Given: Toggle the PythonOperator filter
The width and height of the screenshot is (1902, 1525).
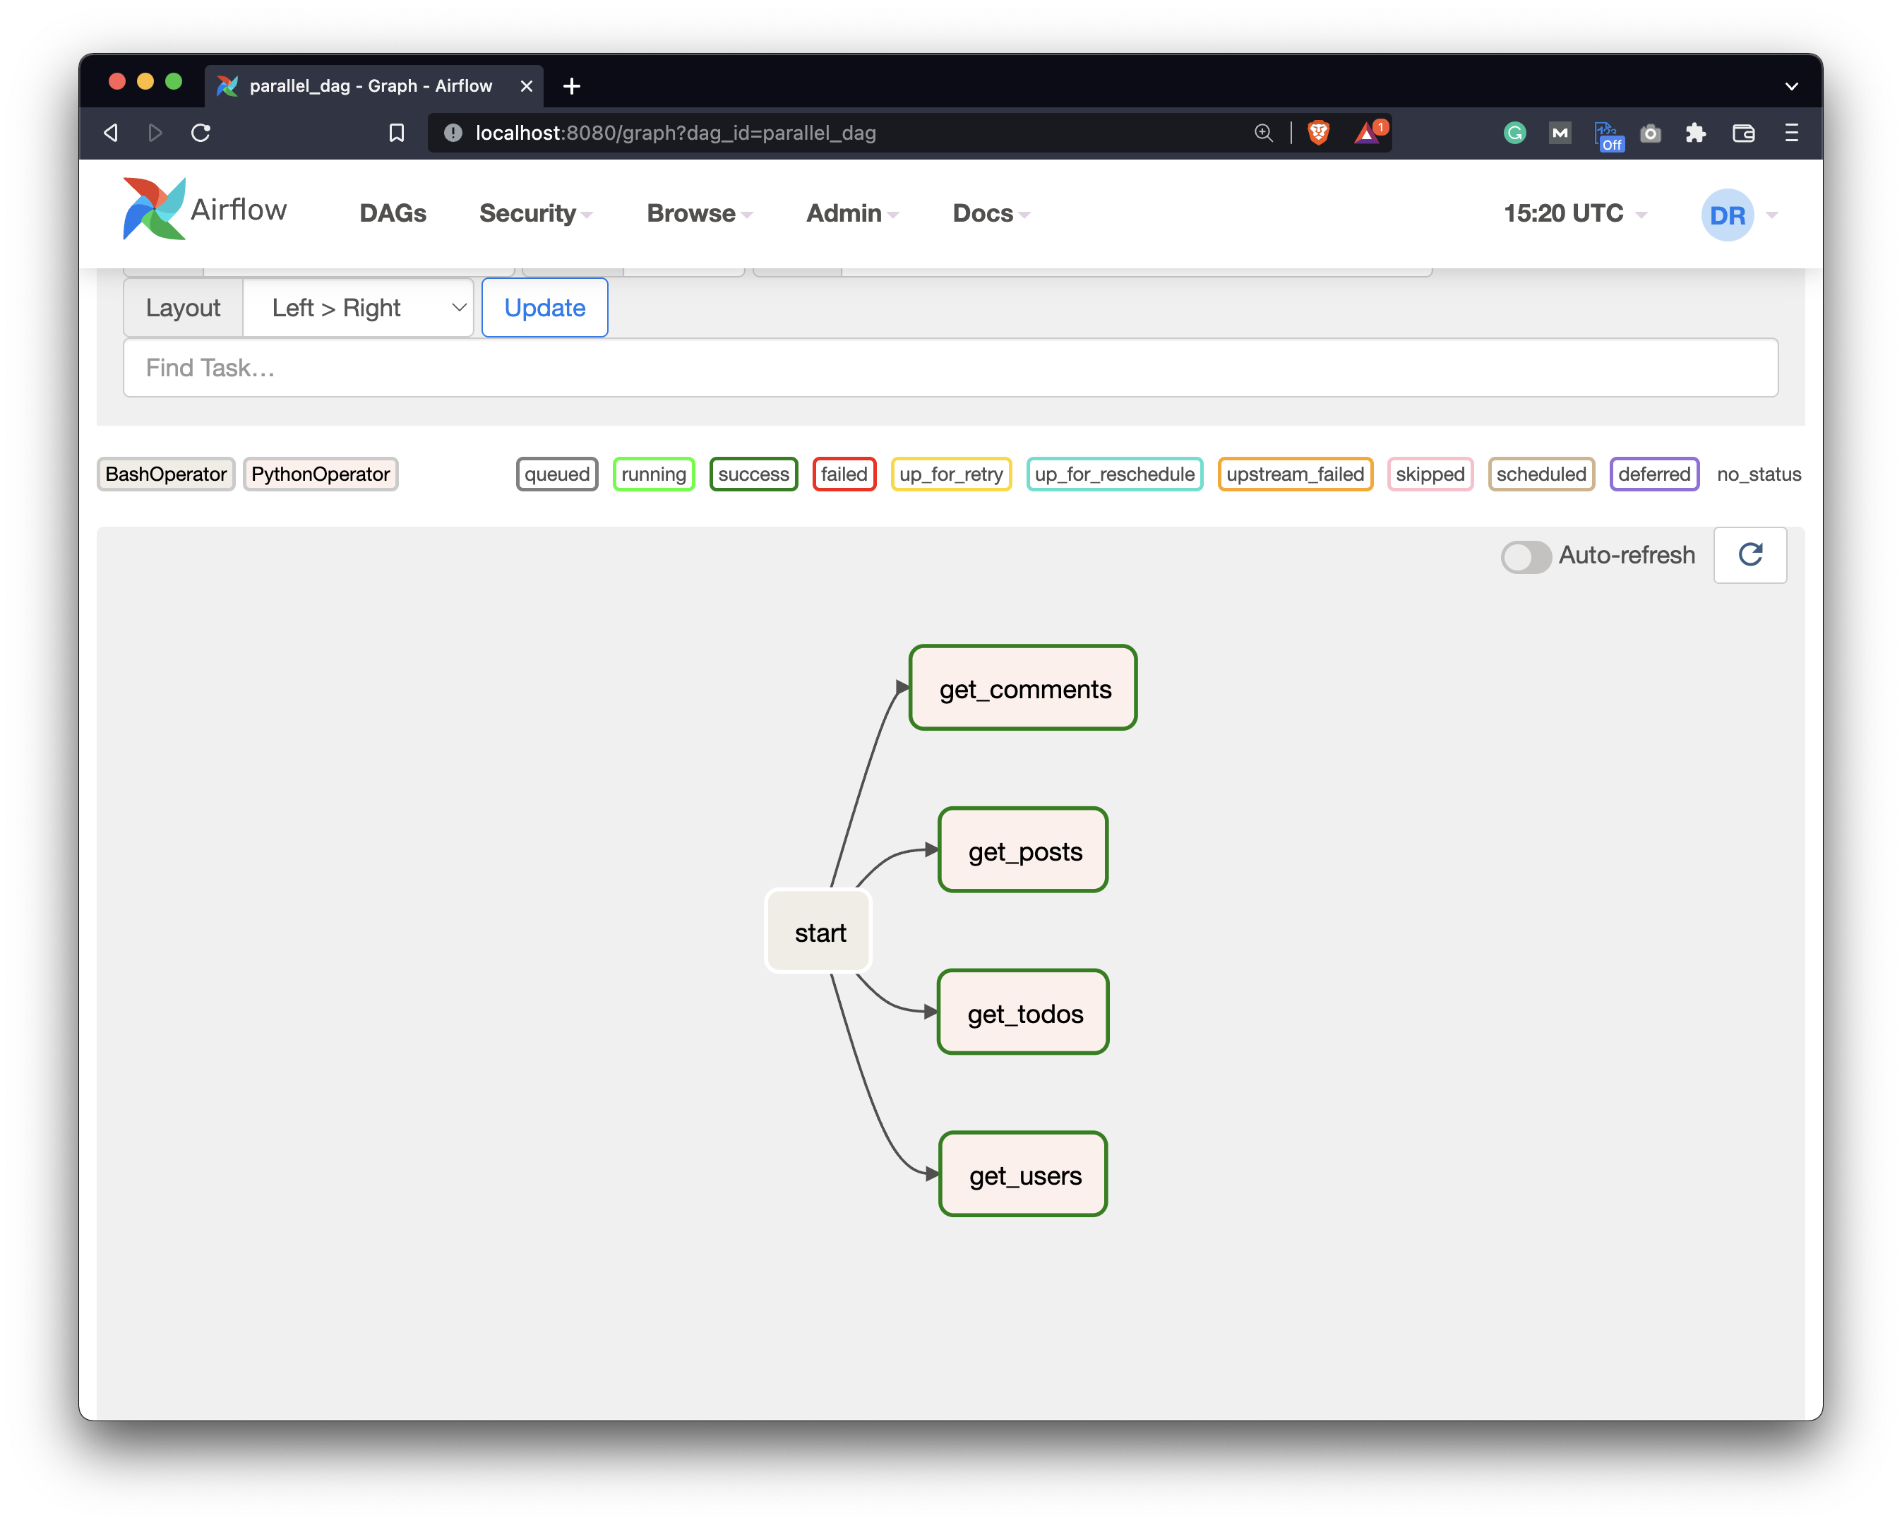Looking at the screenshot, I should point(321,474).
